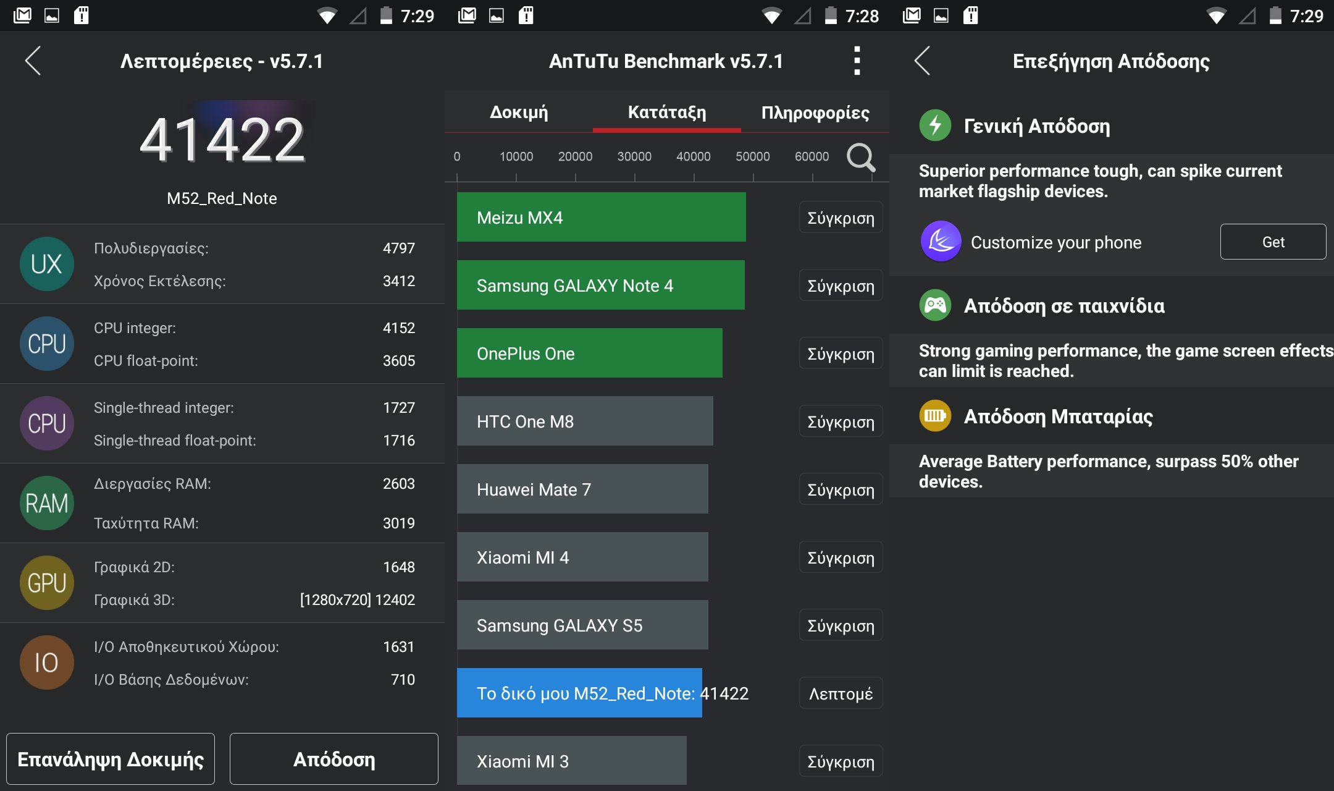Compare with HTC One M8
Viewport: 1334px width, 791px height.
point(841,421)
